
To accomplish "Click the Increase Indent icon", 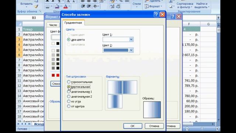I will pos(89,6).
